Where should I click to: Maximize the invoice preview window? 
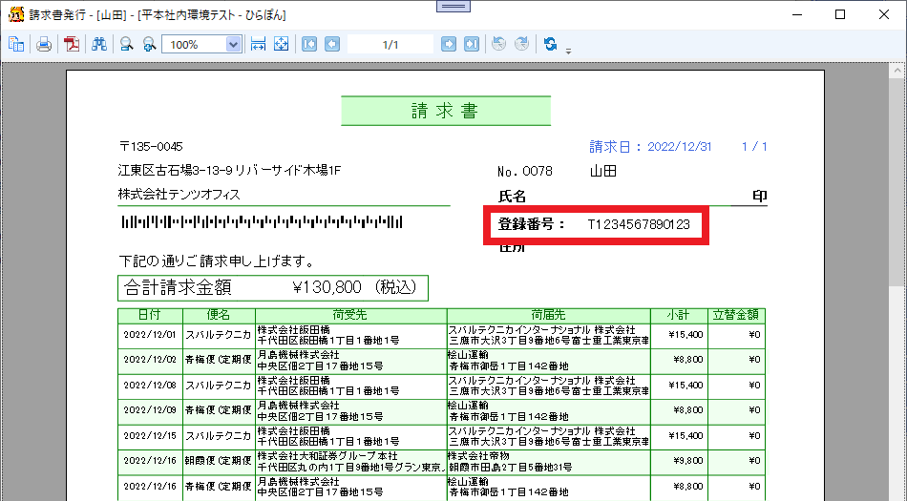[840, 14]
